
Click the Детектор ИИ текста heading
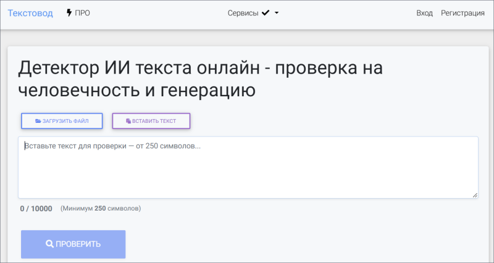click(x=200, y=79)
